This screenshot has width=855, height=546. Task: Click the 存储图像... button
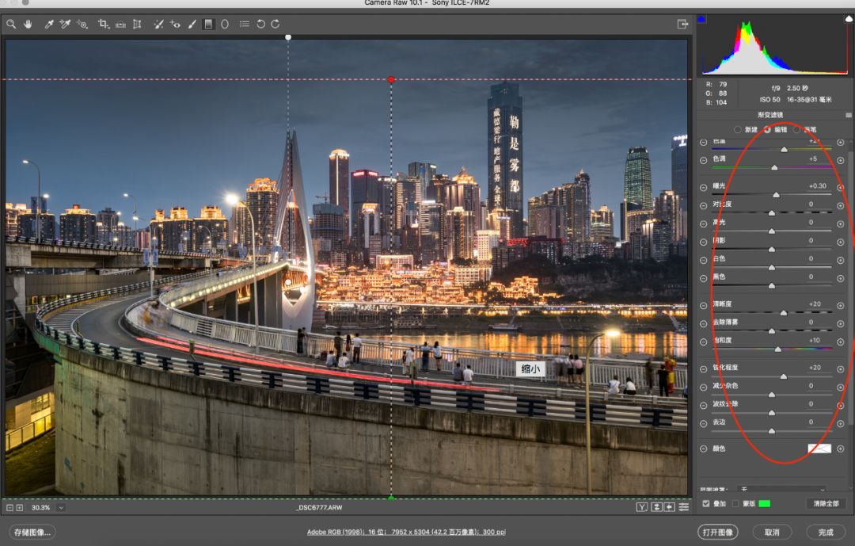pyautogui.click(x=32, y=533)
